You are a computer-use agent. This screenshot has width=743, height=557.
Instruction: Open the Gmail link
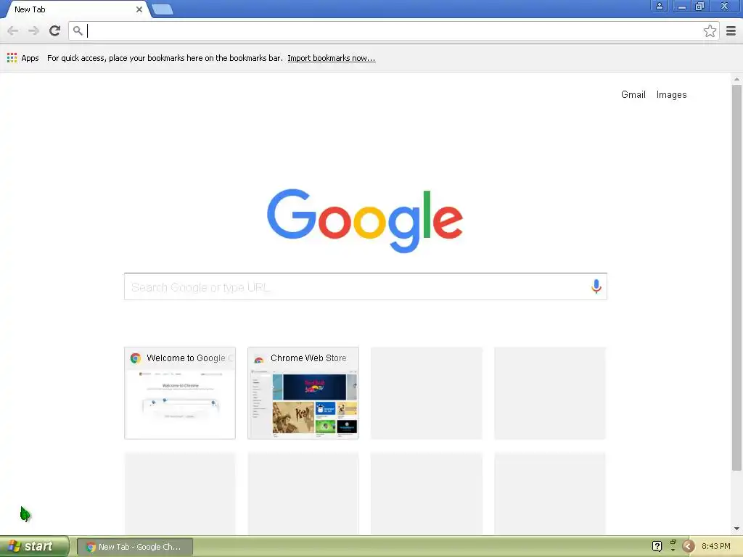(633, 95)
